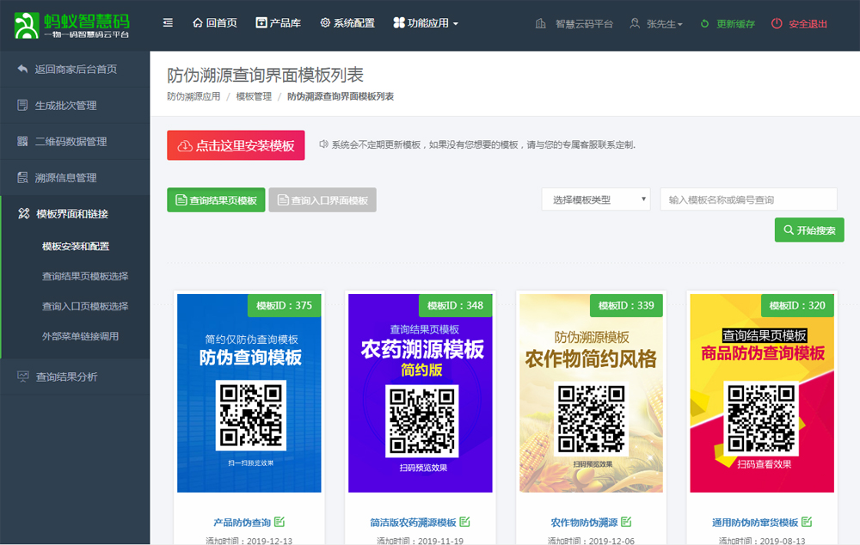Switch to the 查询结果页模板 tab

coord(216,200)
